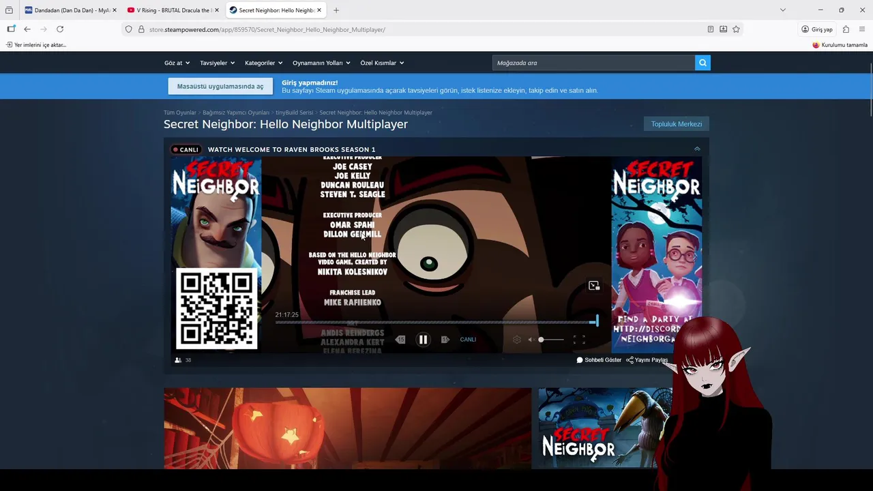Save the page to Pocket icon
Image resolution: width=873 pixels, height=491 pixels.
click(x=723, y=29)
